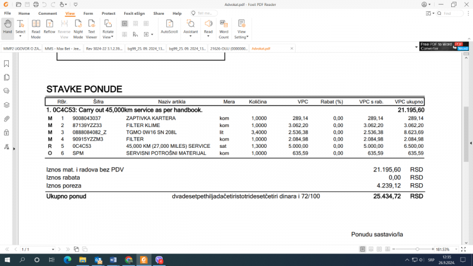This screenshot has height=266, width=473.
Task: Open the Bookmarks side panel
Action: (x=7, y=64)
